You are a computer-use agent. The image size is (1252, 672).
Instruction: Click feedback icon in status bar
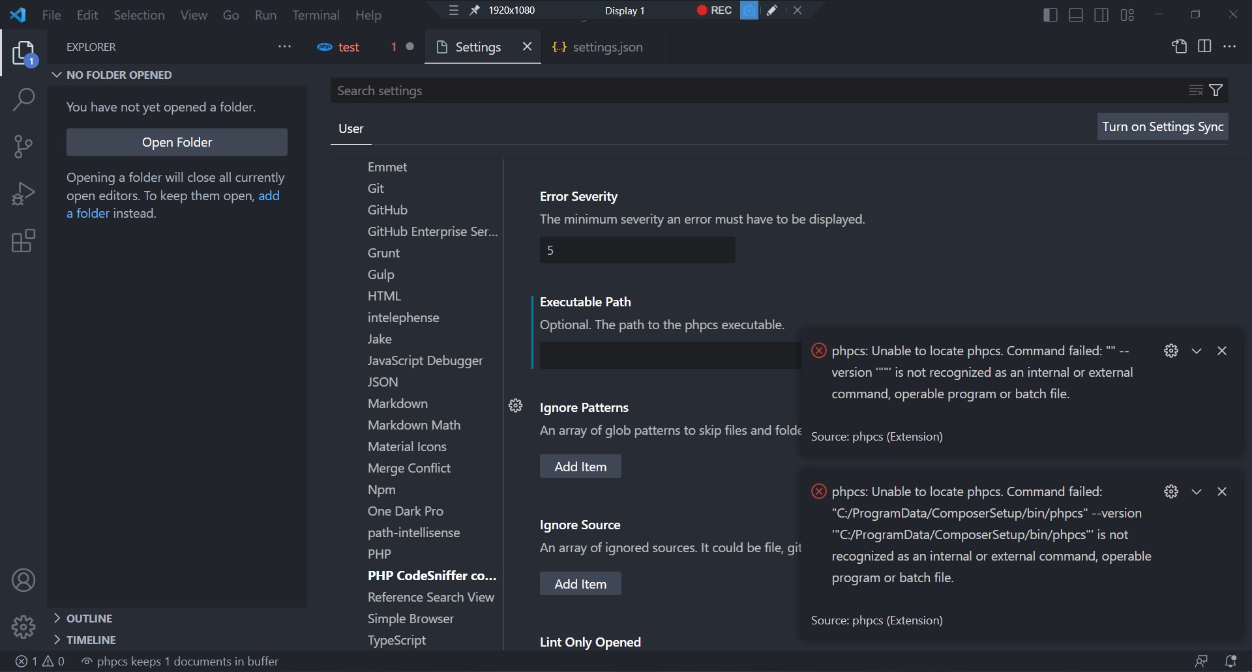coord(1201,661)
